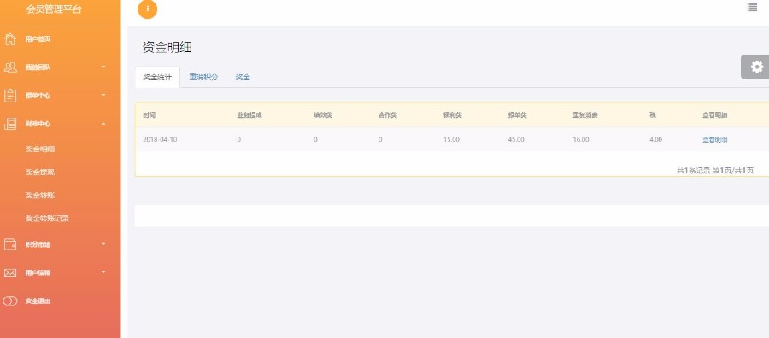
Task: Click the 用户信箱 envelope icon
Action: click(9, 273)
